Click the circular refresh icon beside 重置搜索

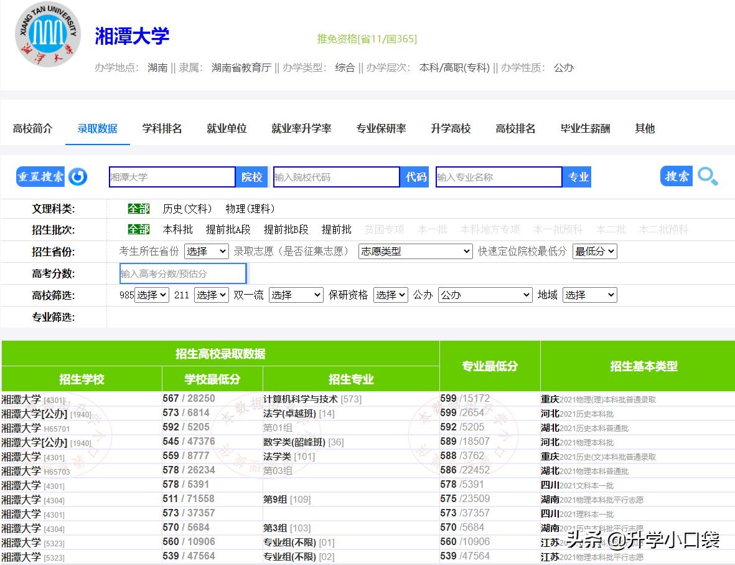click(77, 177)
